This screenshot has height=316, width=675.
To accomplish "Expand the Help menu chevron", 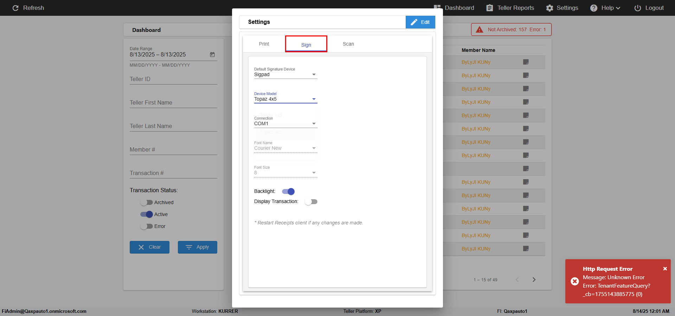I will [x=618, y=8].
